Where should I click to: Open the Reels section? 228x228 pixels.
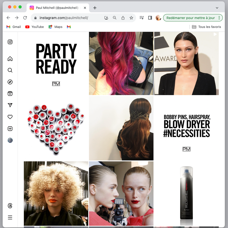10,94
